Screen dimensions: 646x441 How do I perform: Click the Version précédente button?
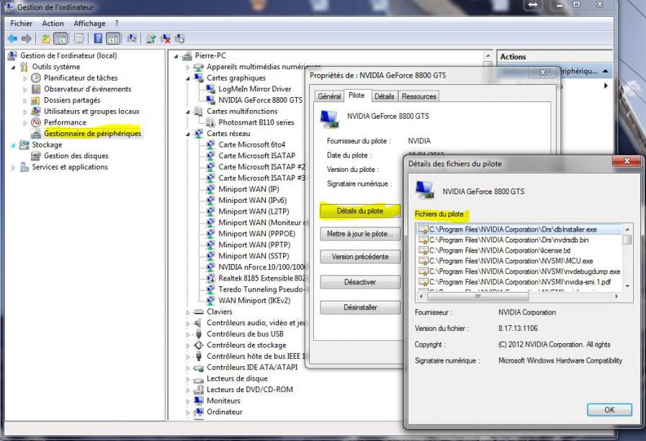pyautogui.click(x=360, y=257)
